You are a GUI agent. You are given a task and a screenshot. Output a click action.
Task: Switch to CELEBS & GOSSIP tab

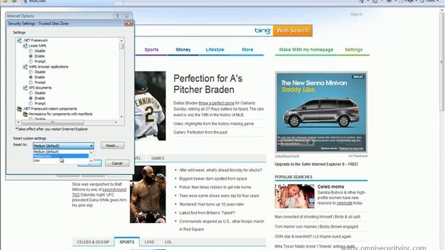point(93,242)
